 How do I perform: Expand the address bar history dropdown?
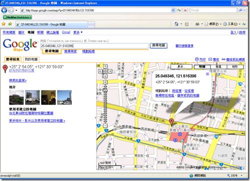coord(173,10)
